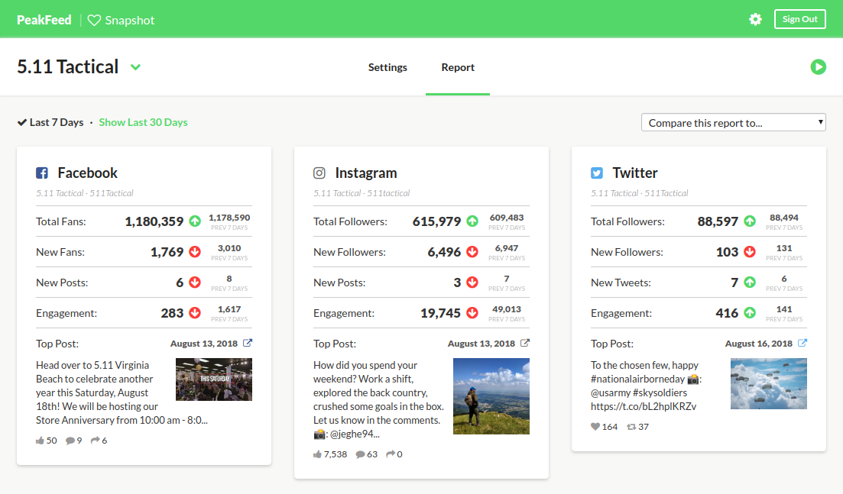Click Facebook Total Fans up arrow indicator
The image size is (843, 494).
click(x=195, y=221)
